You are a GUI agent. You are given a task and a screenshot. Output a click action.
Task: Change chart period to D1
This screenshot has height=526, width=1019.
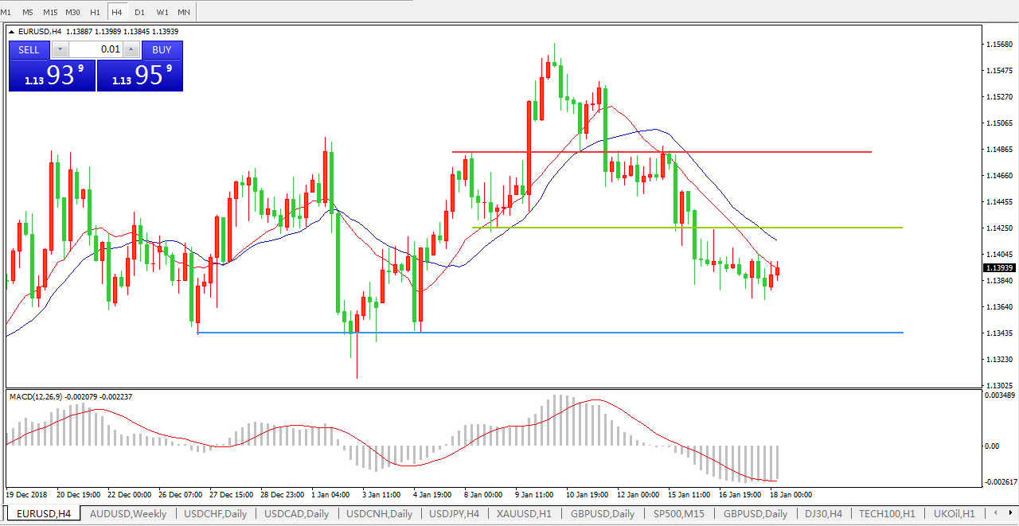[x=139, y=12]
